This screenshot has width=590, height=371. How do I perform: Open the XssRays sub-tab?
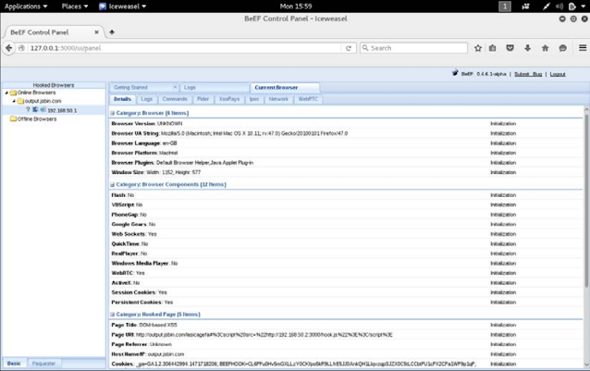[x=229, y=99]
